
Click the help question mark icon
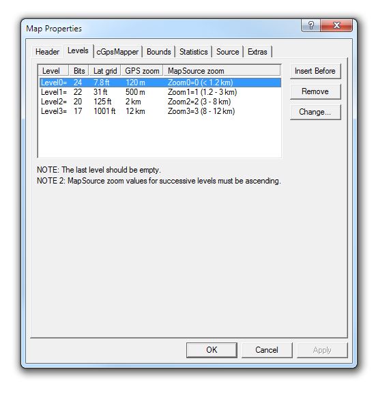311,25
